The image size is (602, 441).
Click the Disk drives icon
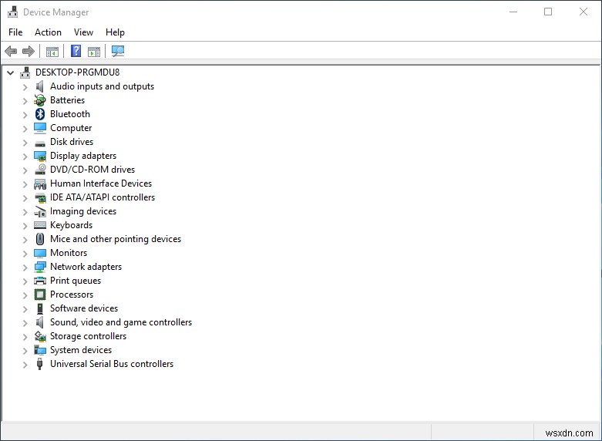[x=40, y=143]
